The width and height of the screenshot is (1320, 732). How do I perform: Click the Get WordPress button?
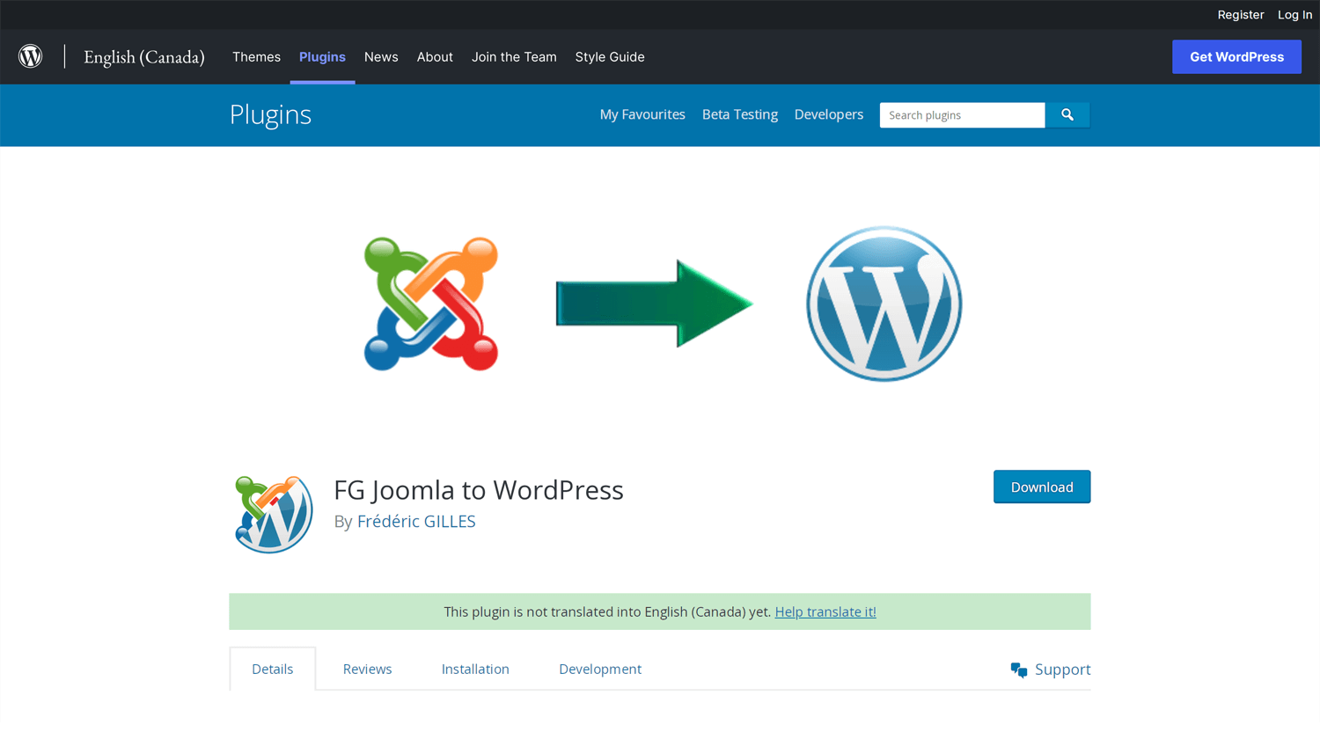pyautogui.click(x=1236, y=57)
